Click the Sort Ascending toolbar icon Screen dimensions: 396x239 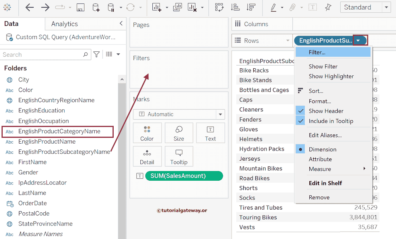(x=235, y=7)
